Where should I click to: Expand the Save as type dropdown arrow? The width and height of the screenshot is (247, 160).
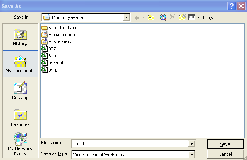click(191, 155)
